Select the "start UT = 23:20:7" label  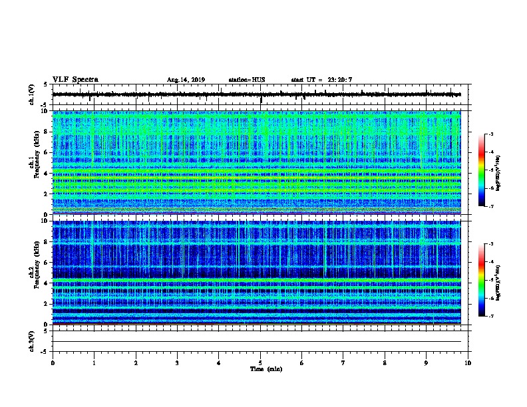pos(321,80)
